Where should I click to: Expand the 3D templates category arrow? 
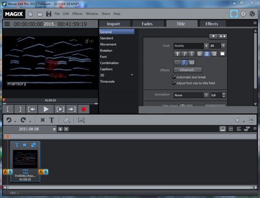(x=132, y=75)
